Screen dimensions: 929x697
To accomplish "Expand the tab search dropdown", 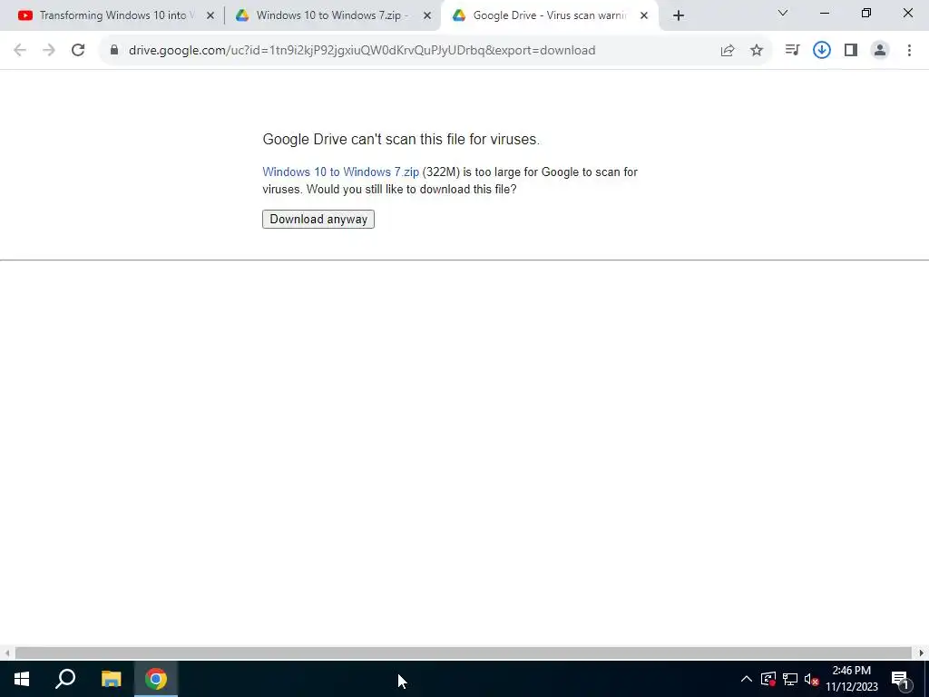I will pos(783,13).
